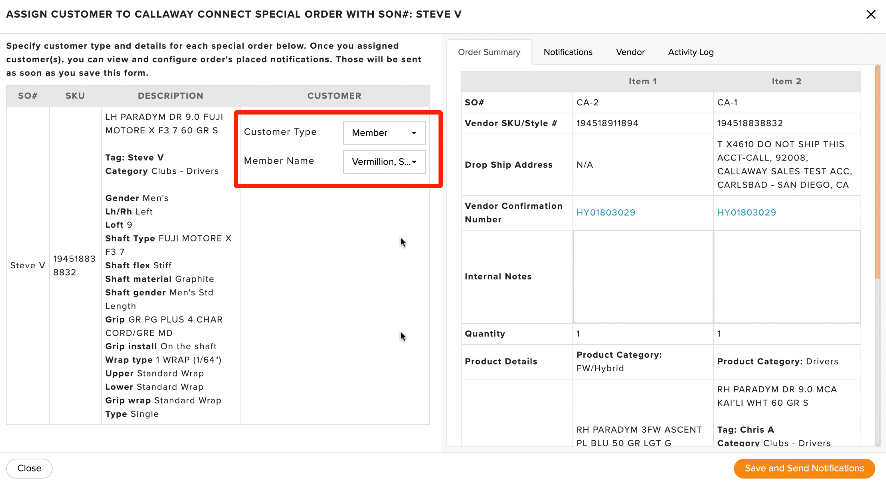Screen dimensions: 886x488
Task: Click the DESCRIPTION column header
Action: pyautogui.click(x=170, y=96)
